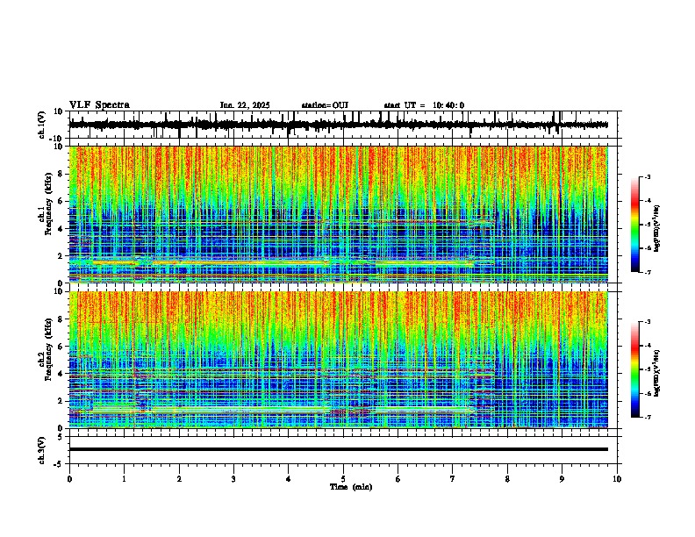Click the time axis tick label "6"
The width and height of the screenshot is (695, 537).
398,479
